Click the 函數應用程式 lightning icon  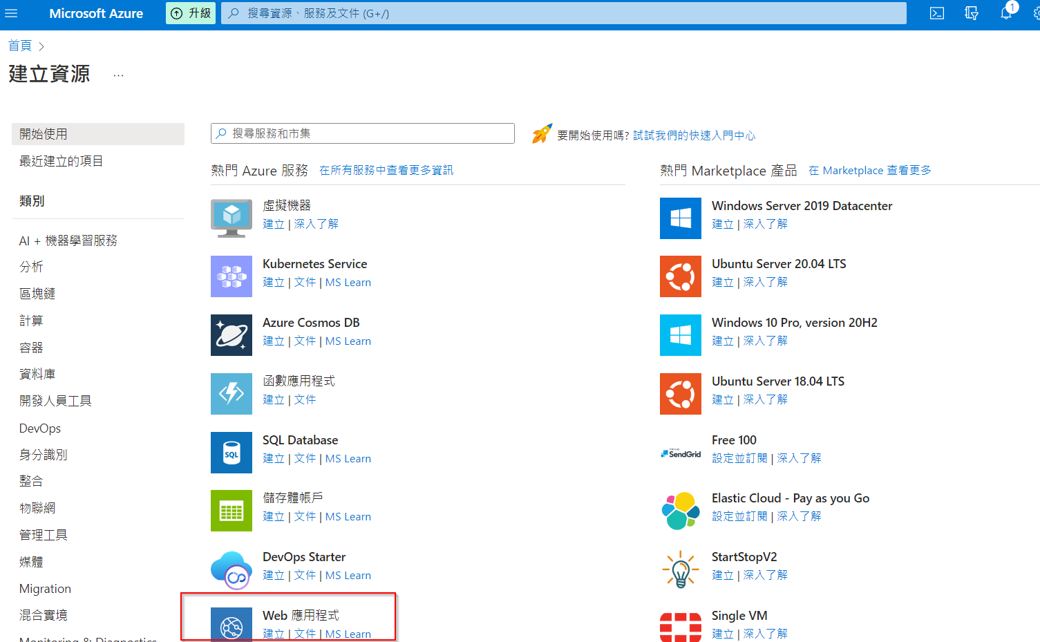(x=231, y=394)
